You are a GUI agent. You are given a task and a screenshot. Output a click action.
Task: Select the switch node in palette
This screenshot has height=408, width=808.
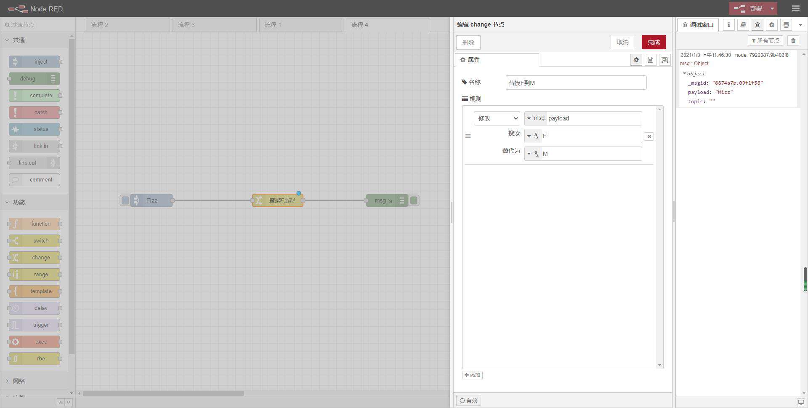click(x=35, y=241)
